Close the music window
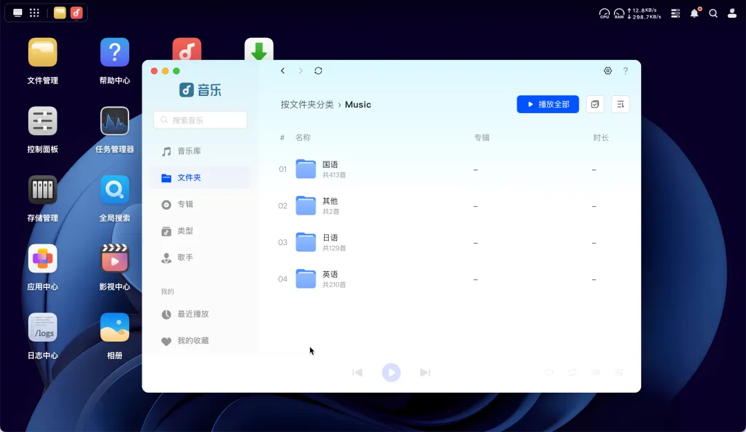746x432 pixels. point(154,71)
